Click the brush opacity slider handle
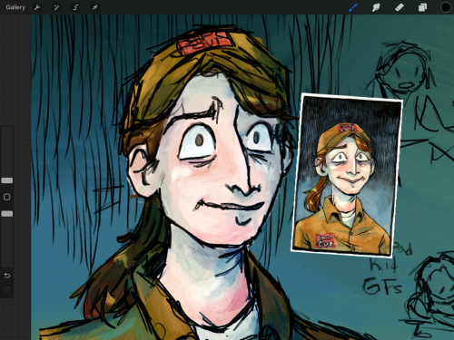The height and width of the screenshot is (340, 454). [7, 214]
